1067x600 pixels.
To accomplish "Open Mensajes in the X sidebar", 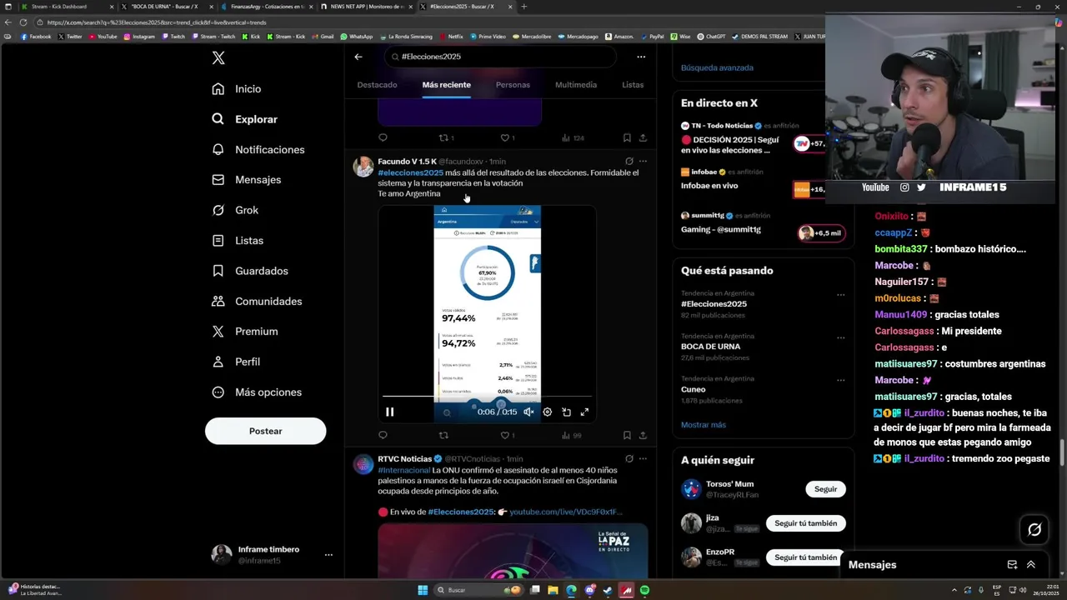I will tap(246, 180).
